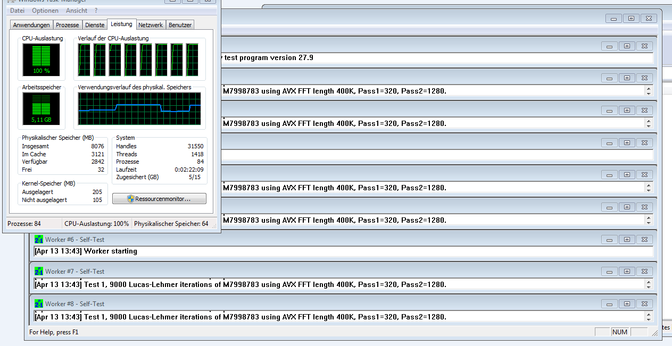This screenshot has height=346, width=672.
Task: Close the Worker #6 window
Action: (644, 240)
